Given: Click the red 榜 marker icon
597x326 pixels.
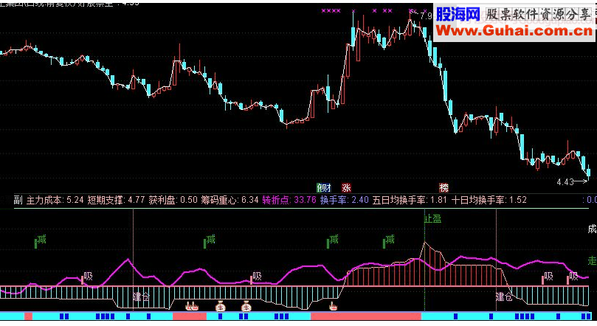Looking at the screenshot, I should click(444, 187).
